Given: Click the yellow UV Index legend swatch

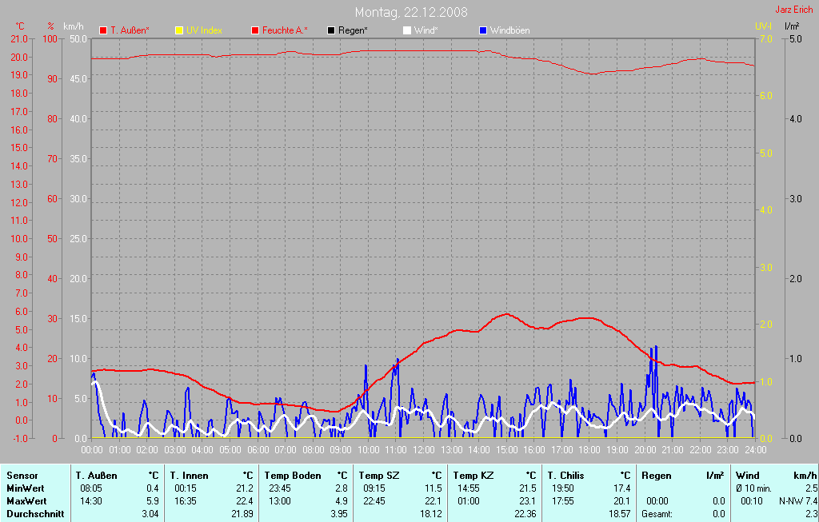Looking at the screenshot, I should 179,30.
